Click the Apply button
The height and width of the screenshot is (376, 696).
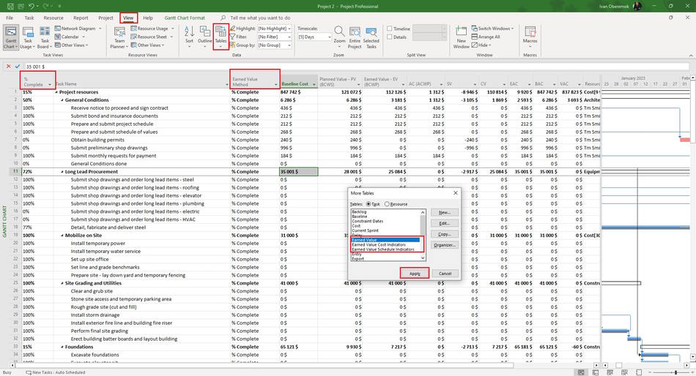click(415, 274)
